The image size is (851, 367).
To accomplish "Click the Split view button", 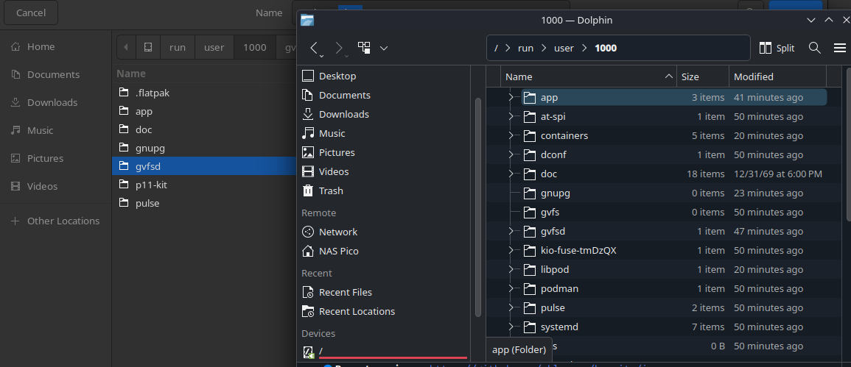I will (777, 49).
